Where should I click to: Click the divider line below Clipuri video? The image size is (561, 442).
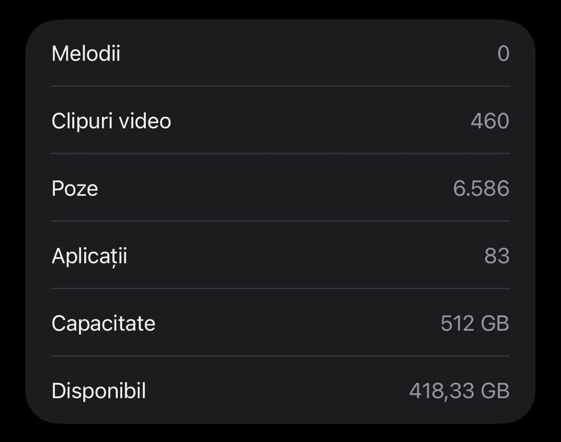coord(280,153)
